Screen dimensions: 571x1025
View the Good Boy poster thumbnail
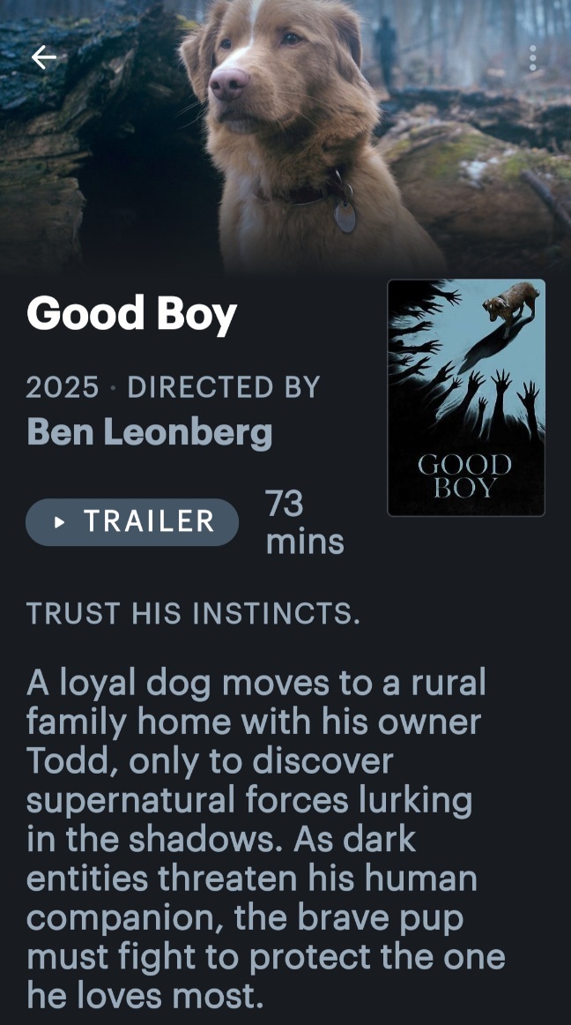click(466, 398)
